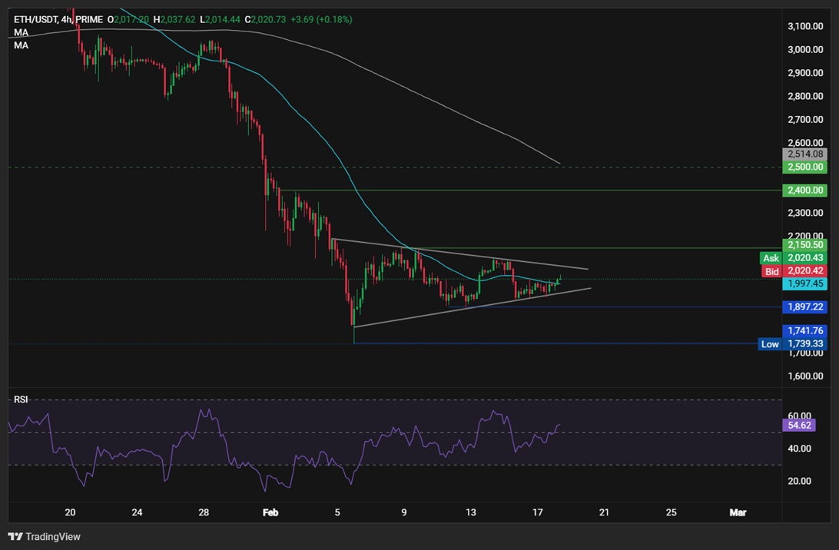Select the second MA indicator label
Viewport: 839px width, 550px height.
(x=21, y=45)
